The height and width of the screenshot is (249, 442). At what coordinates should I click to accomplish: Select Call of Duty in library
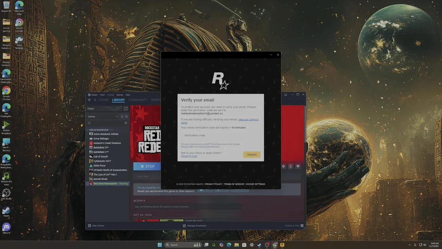tap(107, 156)
